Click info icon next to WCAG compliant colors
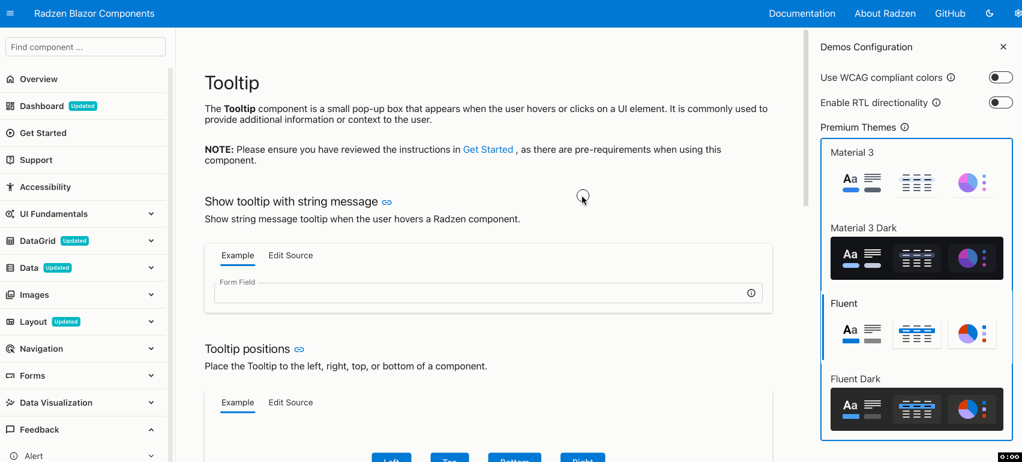The height and width of the screenshot is (462, 1022). coord(951,77)
